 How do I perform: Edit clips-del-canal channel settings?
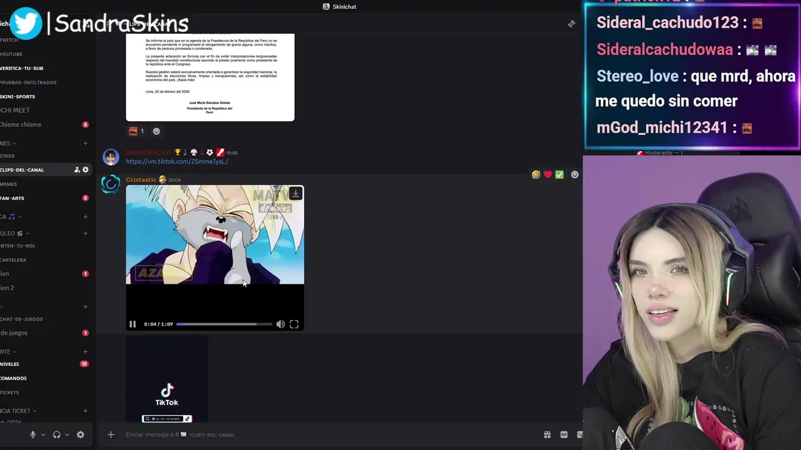[x=86, y=170]
